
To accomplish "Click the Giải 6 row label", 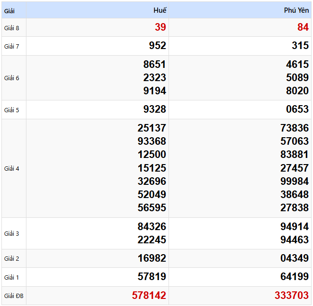I will (12, 78).
